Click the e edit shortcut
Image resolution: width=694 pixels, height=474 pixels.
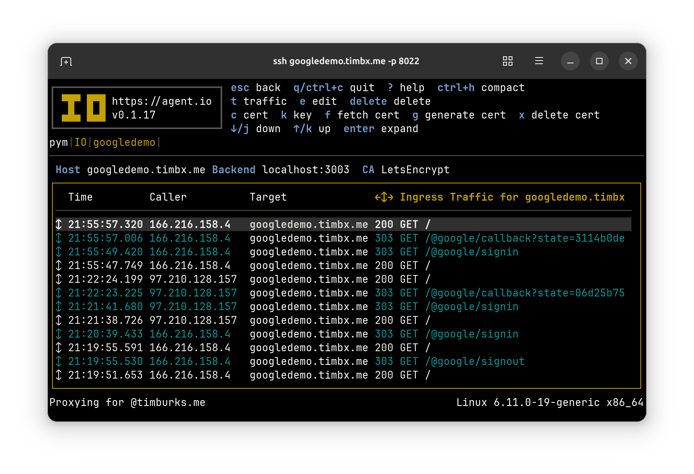click(318, 101)
